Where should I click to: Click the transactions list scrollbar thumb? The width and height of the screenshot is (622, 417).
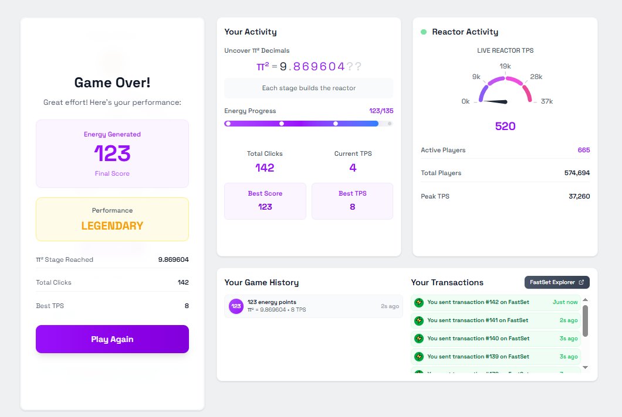pos(585,321)
